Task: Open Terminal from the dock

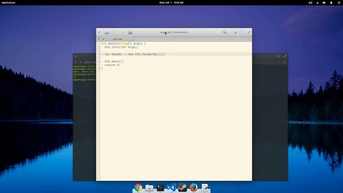Action: tap(160, 188)
